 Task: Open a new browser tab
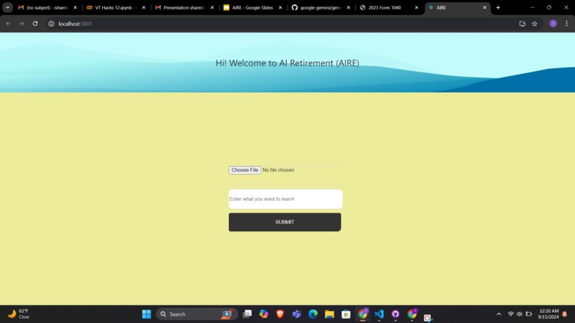tap(498, 8)
